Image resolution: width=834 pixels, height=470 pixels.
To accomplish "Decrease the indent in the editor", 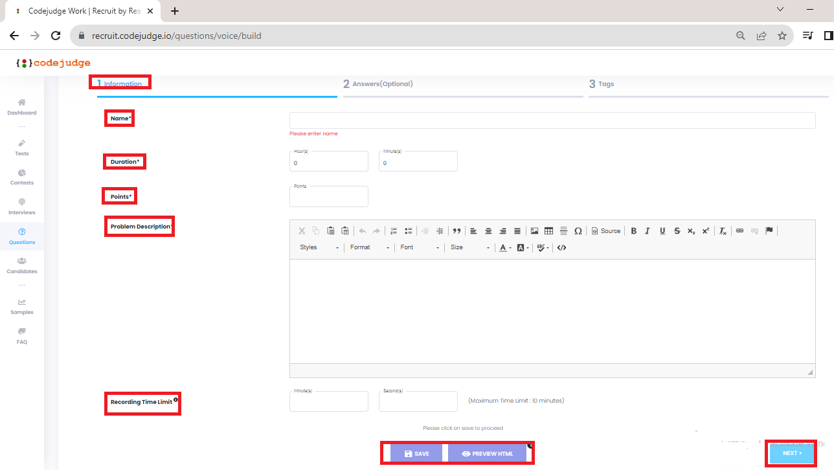I will pyautogui.click(x=425, y=231).
